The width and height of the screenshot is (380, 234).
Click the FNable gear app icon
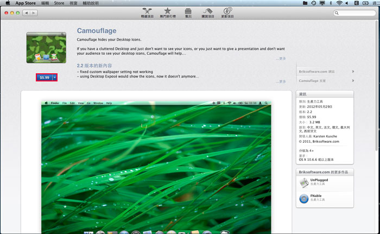pos(303,199)
